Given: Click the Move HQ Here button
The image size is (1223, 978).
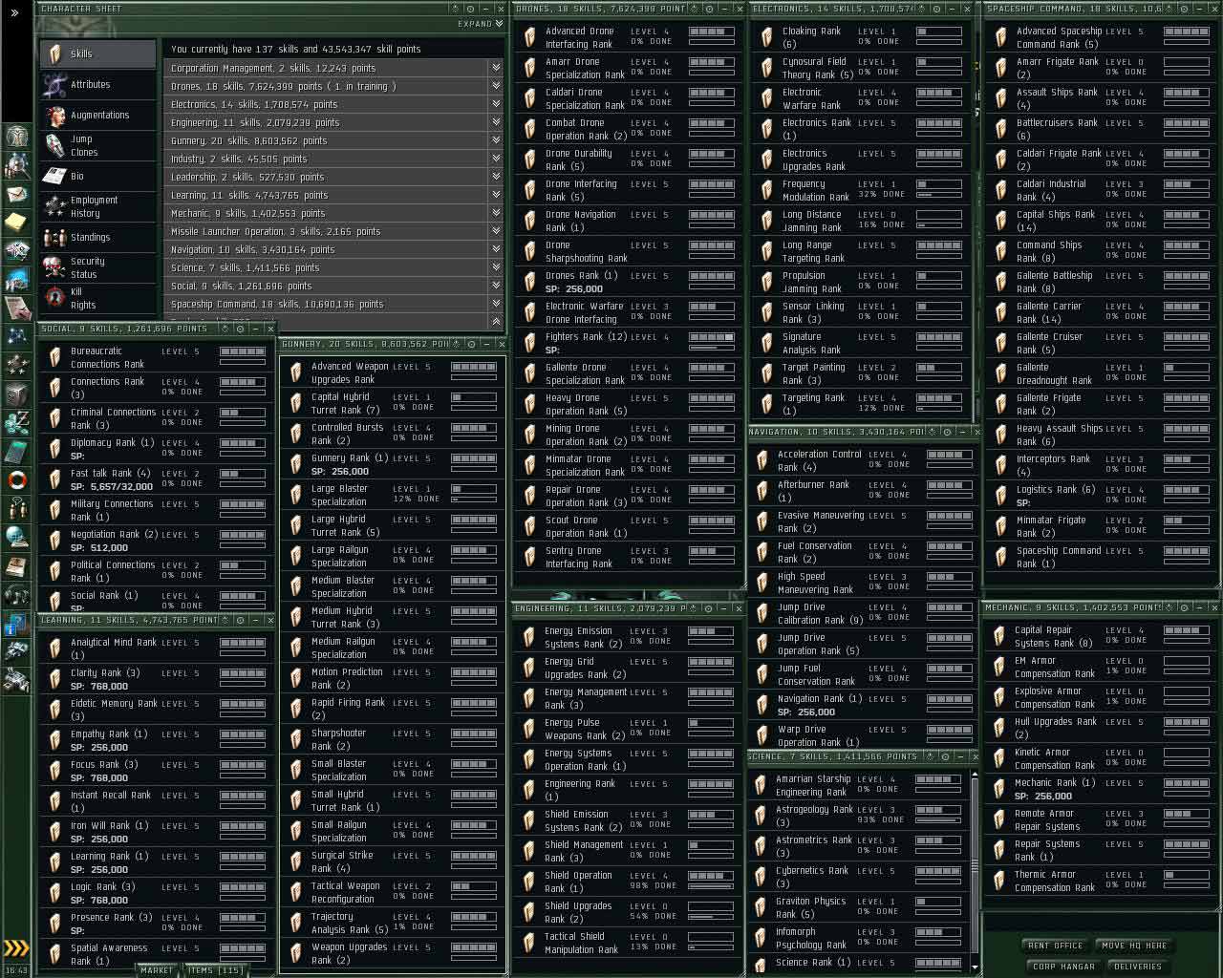Looking at the screenshot, I should coord(1134,946).
